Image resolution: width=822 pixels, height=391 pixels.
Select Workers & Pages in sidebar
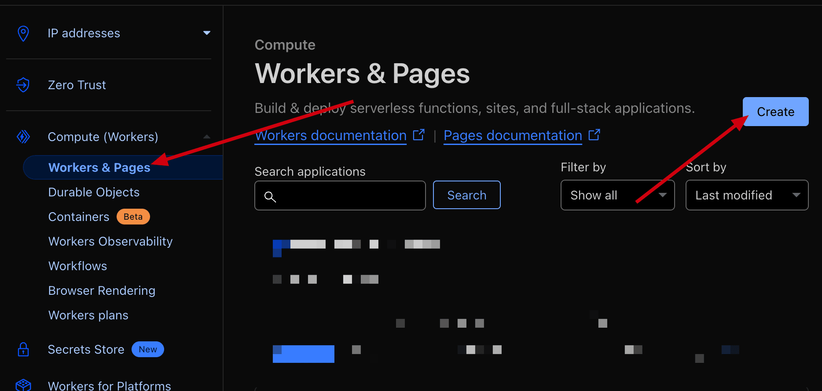(x=99, y=167)
